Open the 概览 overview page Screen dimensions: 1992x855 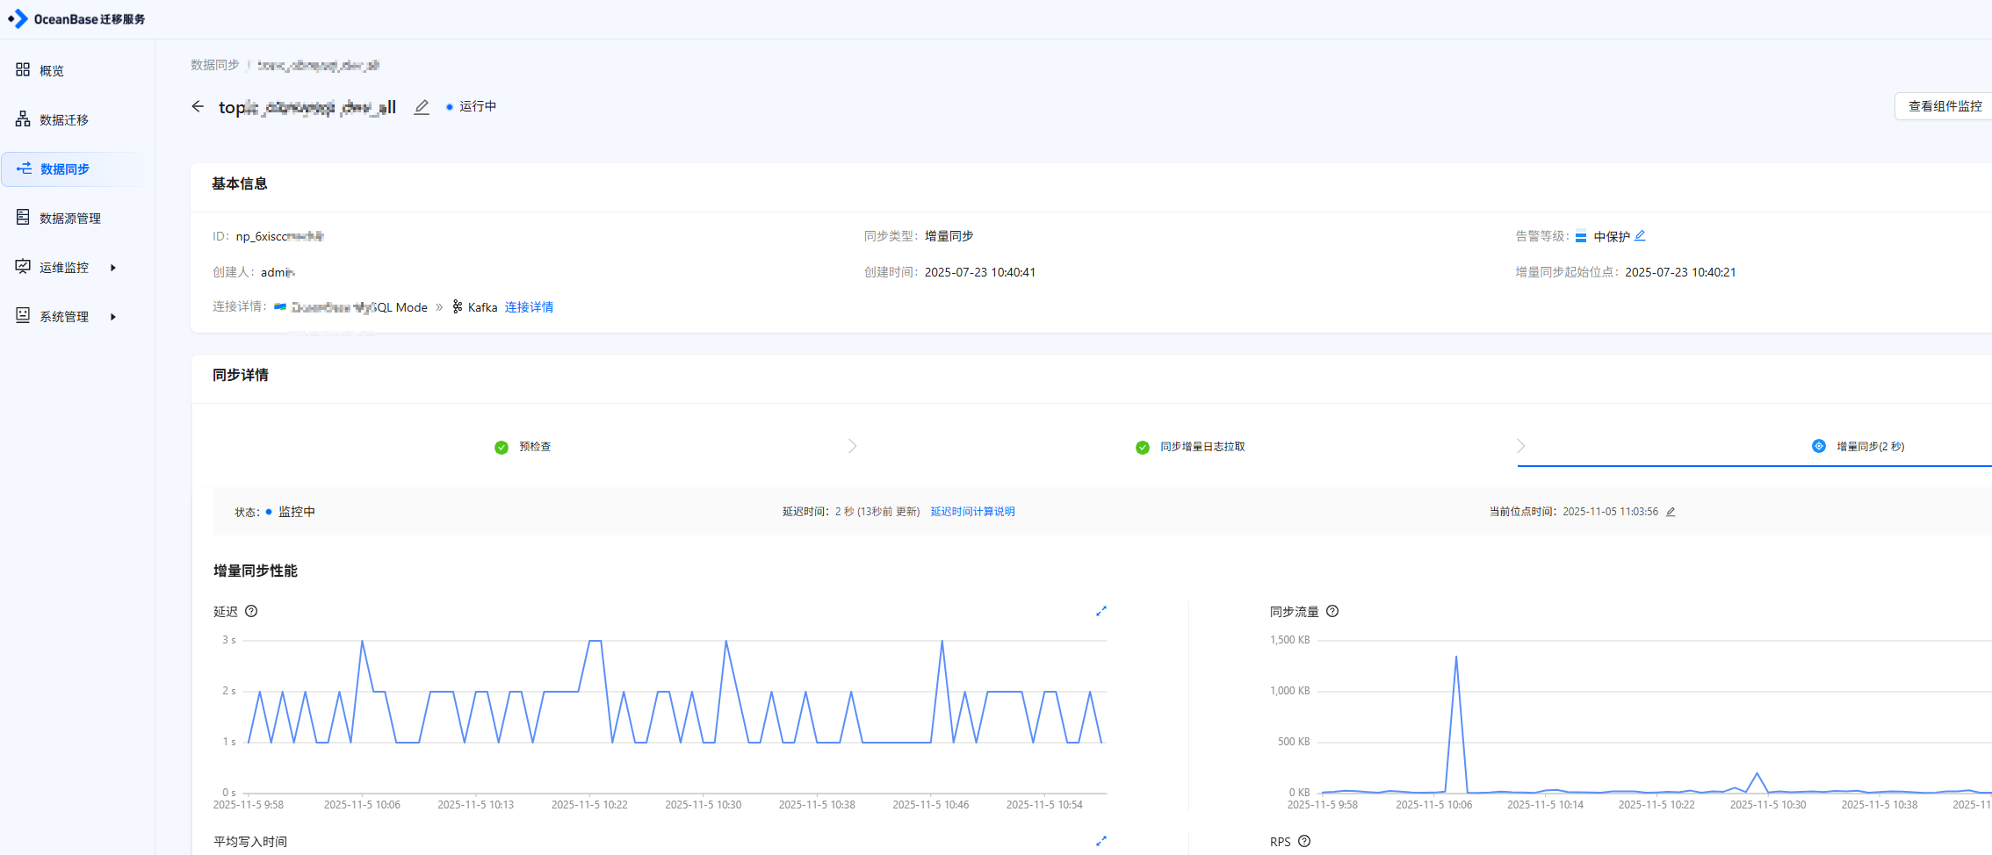click(x=52, y=70)
